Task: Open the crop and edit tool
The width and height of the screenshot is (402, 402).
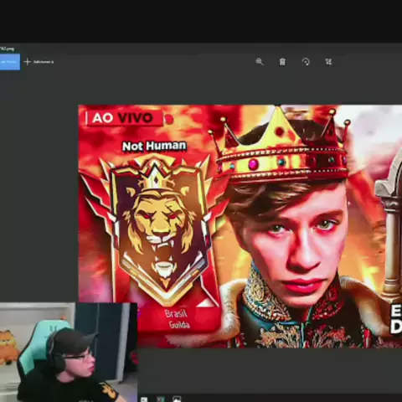Action: [328, 62]
